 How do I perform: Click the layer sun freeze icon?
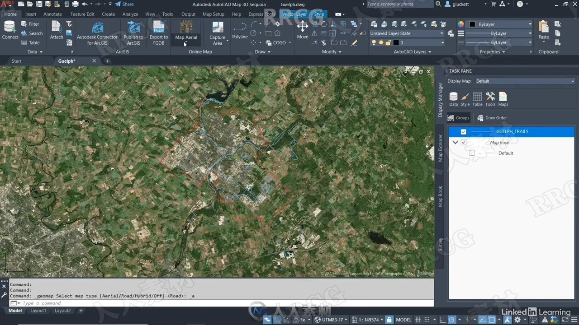[x=381, y=42]
